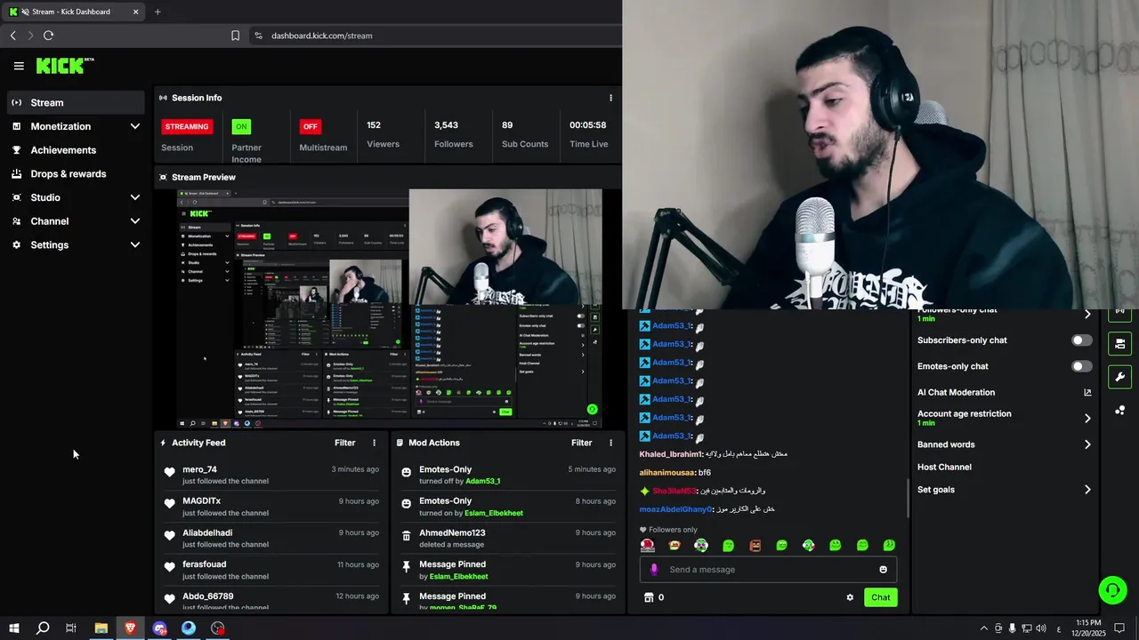This screenshot has height=640, width=1139.
Task: Click the purple microphone icon in the message box
Action: tap(654, 570)
